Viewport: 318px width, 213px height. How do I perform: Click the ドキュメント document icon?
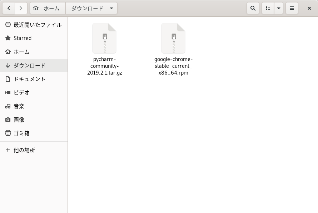point(8,79)
